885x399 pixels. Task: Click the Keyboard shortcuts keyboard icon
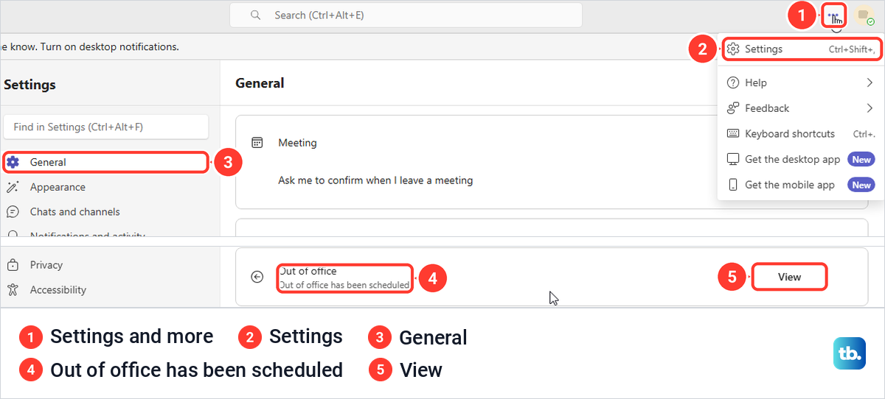point(733,134)
